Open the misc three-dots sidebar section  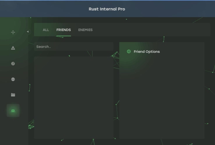pyautogui.click(x=13, y=79)
